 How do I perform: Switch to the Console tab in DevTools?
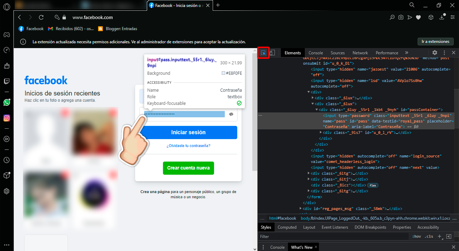[x=316, y=53]
